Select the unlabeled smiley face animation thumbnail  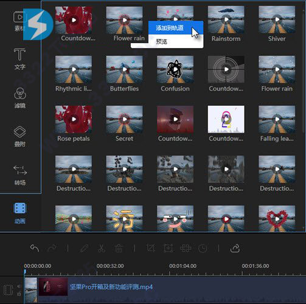pos(175,218)
